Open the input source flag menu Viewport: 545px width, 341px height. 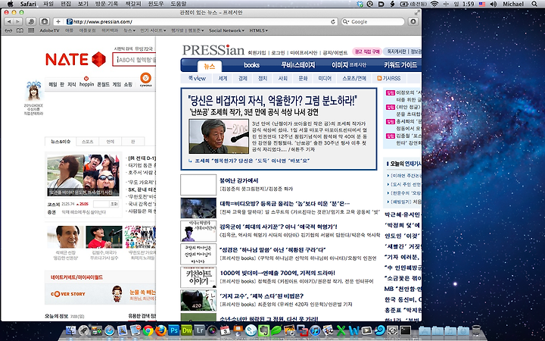(481, 4)
